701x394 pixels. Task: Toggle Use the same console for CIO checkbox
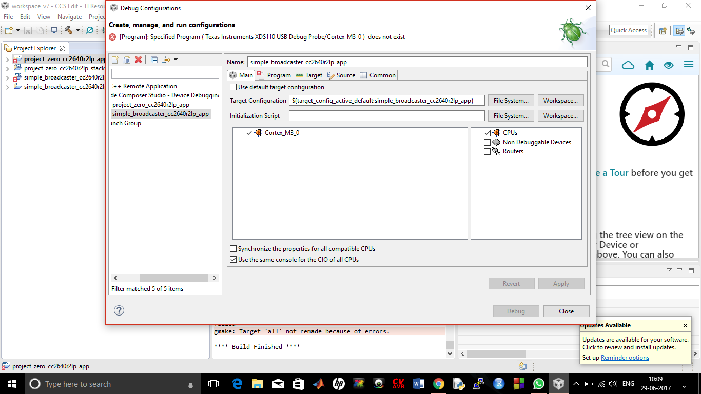(234, 260)
